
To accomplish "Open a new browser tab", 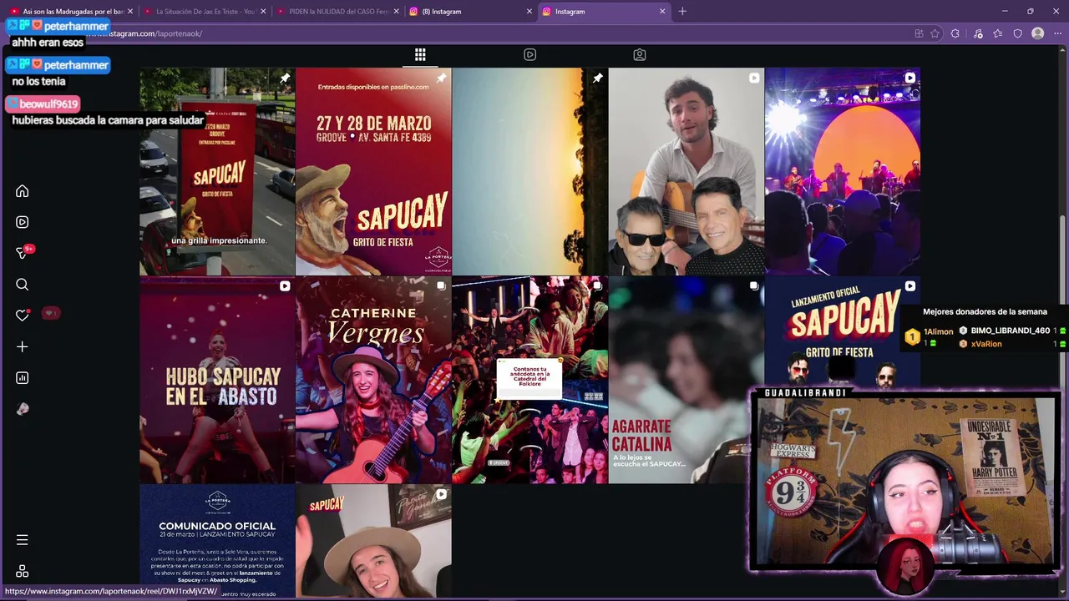I will [682, 11].
